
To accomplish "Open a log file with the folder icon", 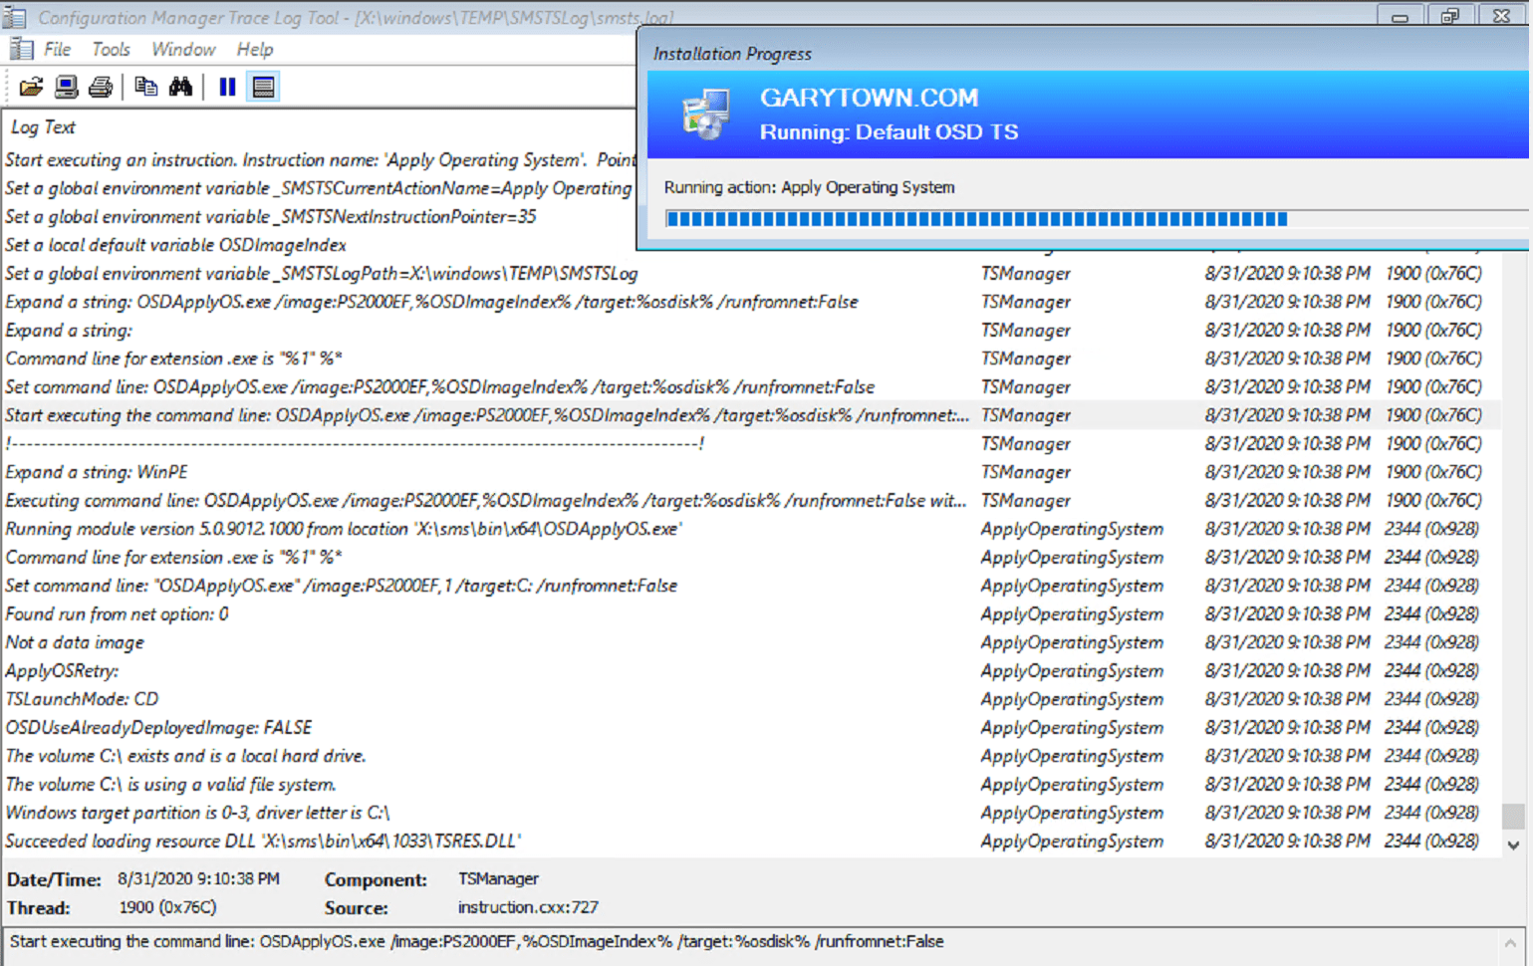I will (x=30, y=87).
